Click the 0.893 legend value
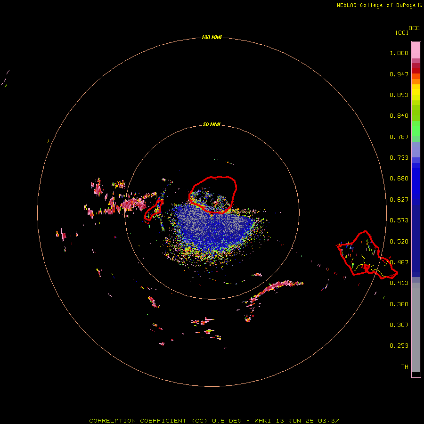The height and width of the screenshot is (424, 424). tap(399, 95)
